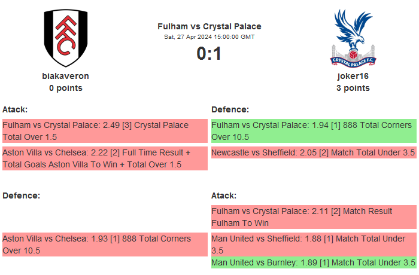Click the Fulham club crest
Image resolution: width=419 pixels, height=275 pixels.
pyautogui.click(x=66, y=38)
